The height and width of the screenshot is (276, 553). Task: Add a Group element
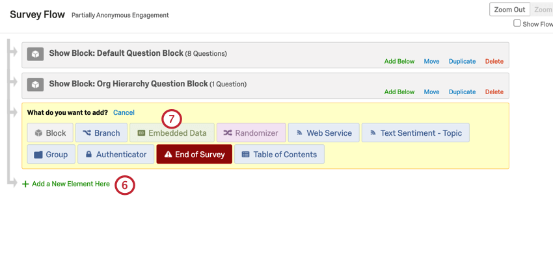coord(51,155)
